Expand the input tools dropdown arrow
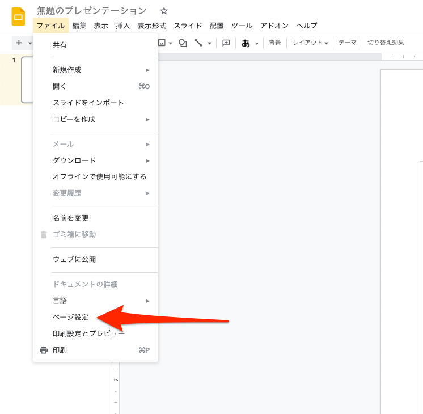The height and width of the screenshot is (414, 423). pyautogui.click(x=257, y=44)
